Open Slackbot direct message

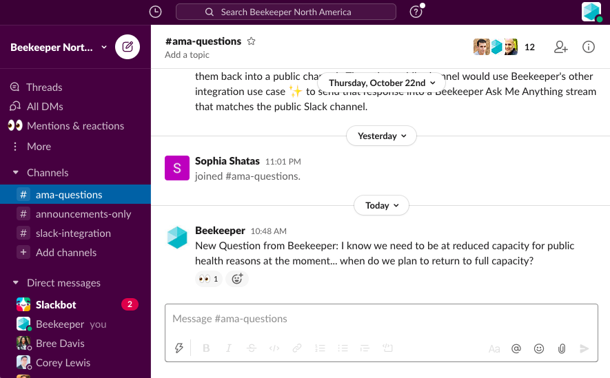(x=56, y=304)
